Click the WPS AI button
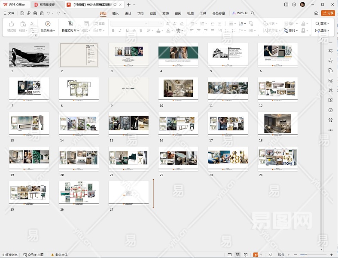 (x=240, y=13)
